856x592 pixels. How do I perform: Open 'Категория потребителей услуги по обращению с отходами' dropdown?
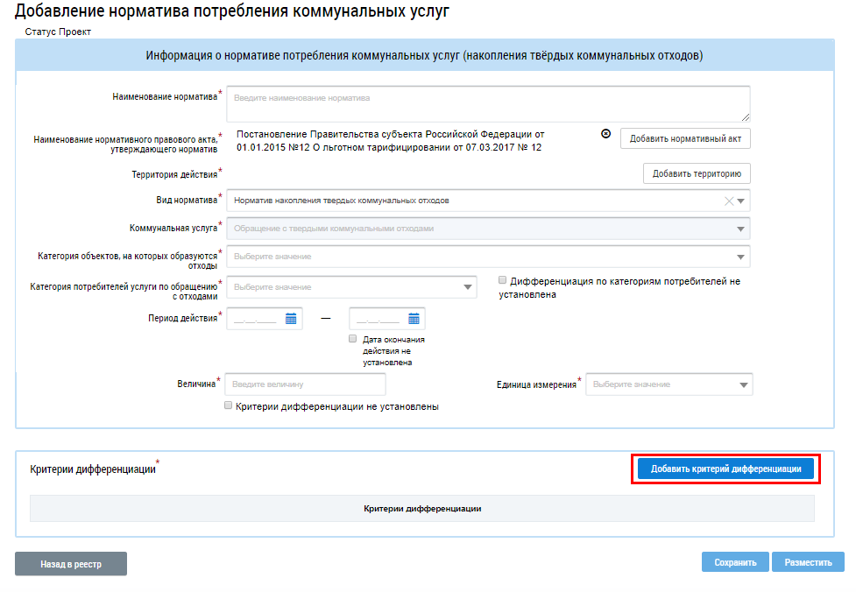point(351,287)
